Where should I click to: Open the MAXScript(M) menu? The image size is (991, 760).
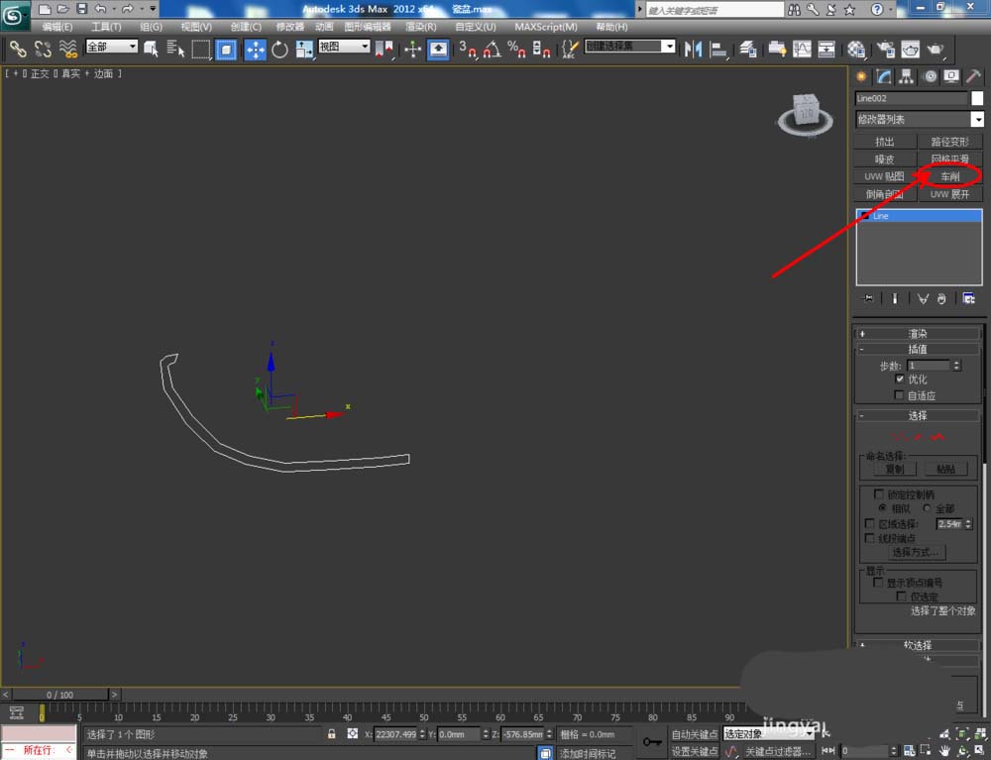tap(546, 27)
